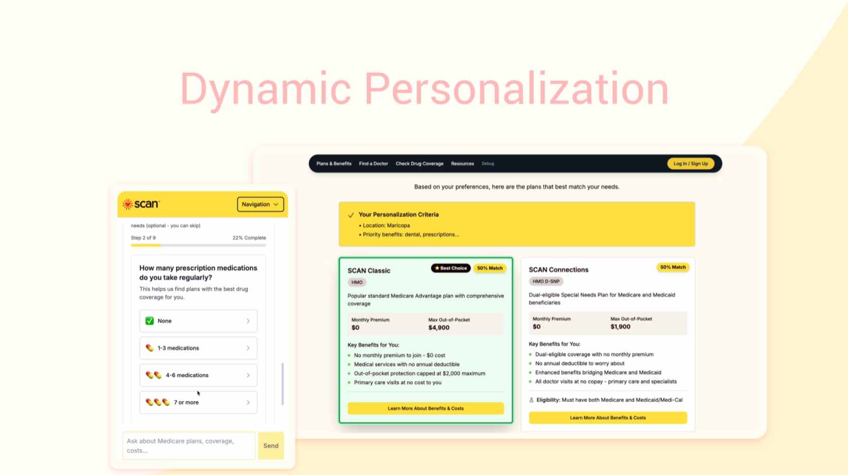Click the star Best Choice badge

click(450, 268)
